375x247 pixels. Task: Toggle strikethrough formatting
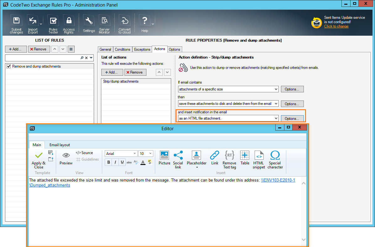click(129, 162)
